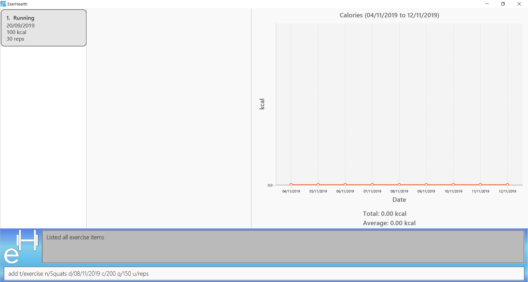Screen dimensions: 528x282
Task: Click the 06/11/2019 data point on chart
Action: click(x=345, y=185)
